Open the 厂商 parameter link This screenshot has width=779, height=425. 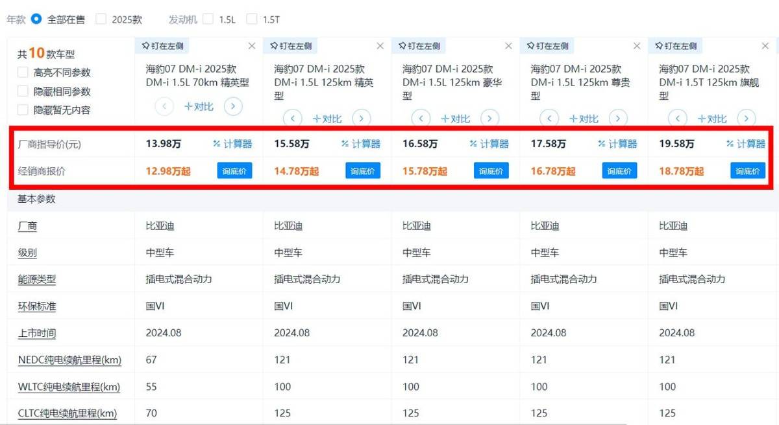[27, 226]
